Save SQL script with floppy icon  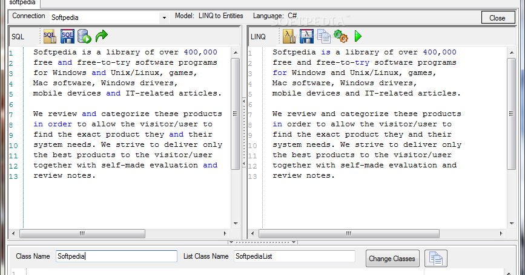tap(67, 36)
